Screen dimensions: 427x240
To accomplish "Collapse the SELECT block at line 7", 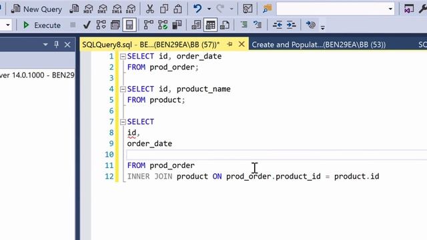I will [x=123, y=122].
